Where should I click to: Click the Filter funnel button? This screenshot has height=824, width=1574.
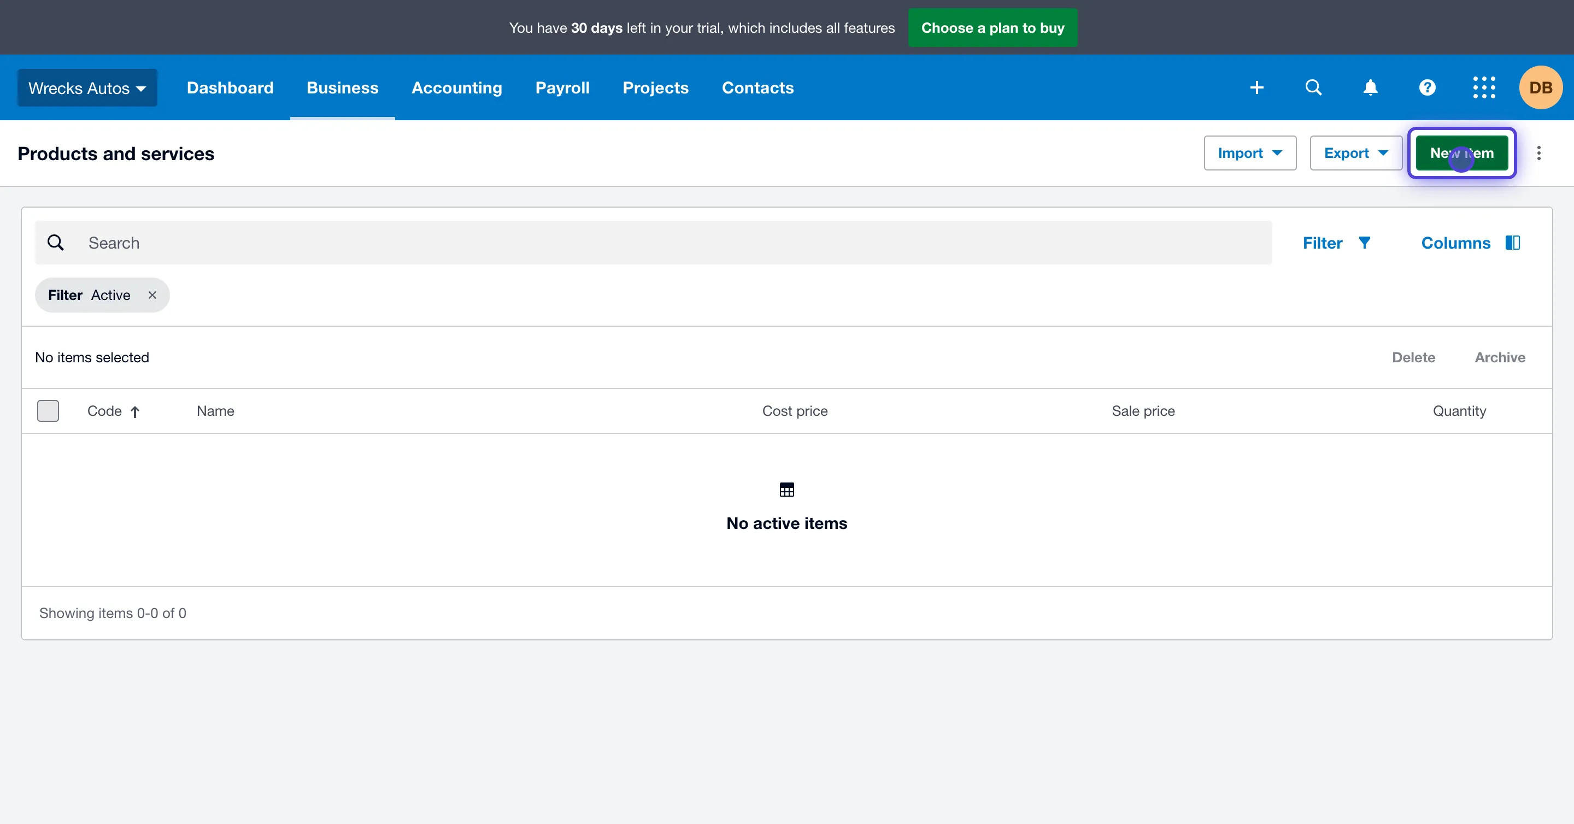pos(1336,243)
